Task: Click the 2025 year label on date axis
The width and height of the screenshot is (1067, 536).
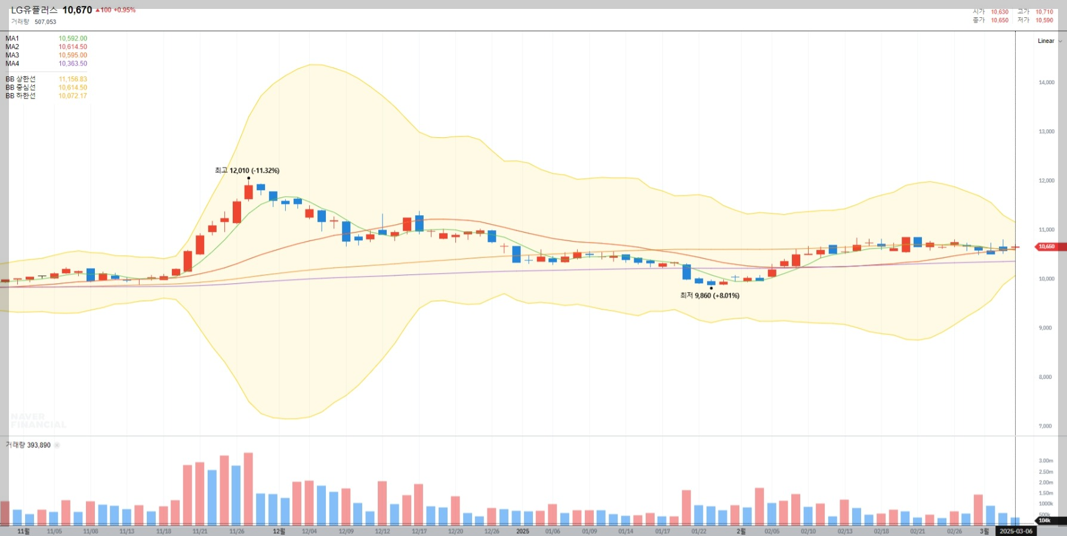Action: 523,531
